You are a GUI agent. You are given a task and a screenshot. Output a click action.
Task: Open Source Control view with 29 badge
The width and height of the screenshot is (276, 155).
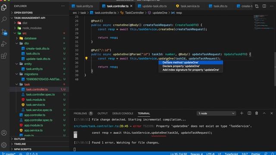tap(4, 32)
